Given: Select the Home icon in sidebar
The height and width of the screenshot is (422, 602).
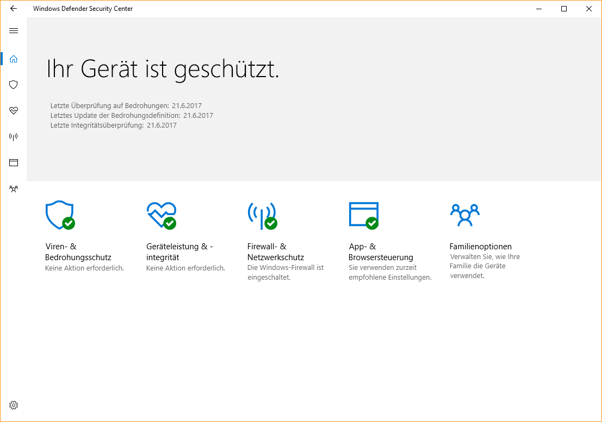Looking at the screenshot, I should point(14,59).
